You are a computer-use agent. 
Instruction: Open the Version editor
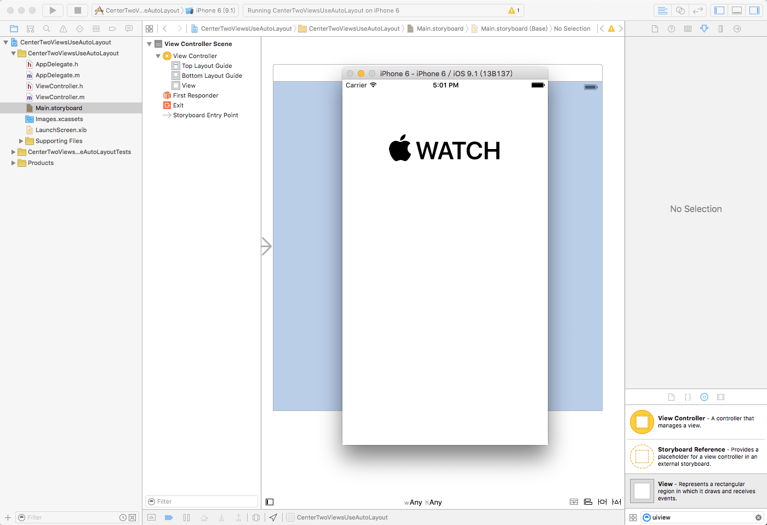698,10
